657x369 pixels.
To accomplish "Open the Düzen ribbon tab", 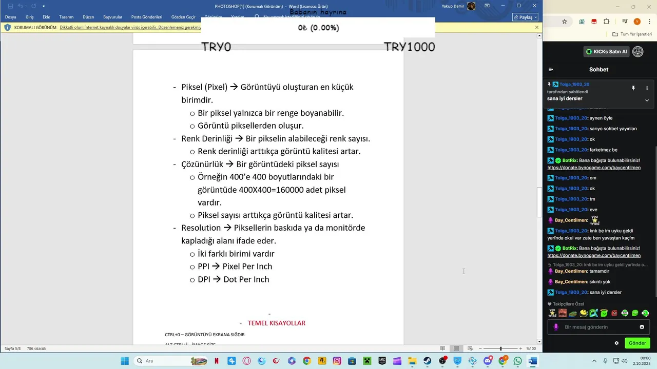I will [88, 17].
